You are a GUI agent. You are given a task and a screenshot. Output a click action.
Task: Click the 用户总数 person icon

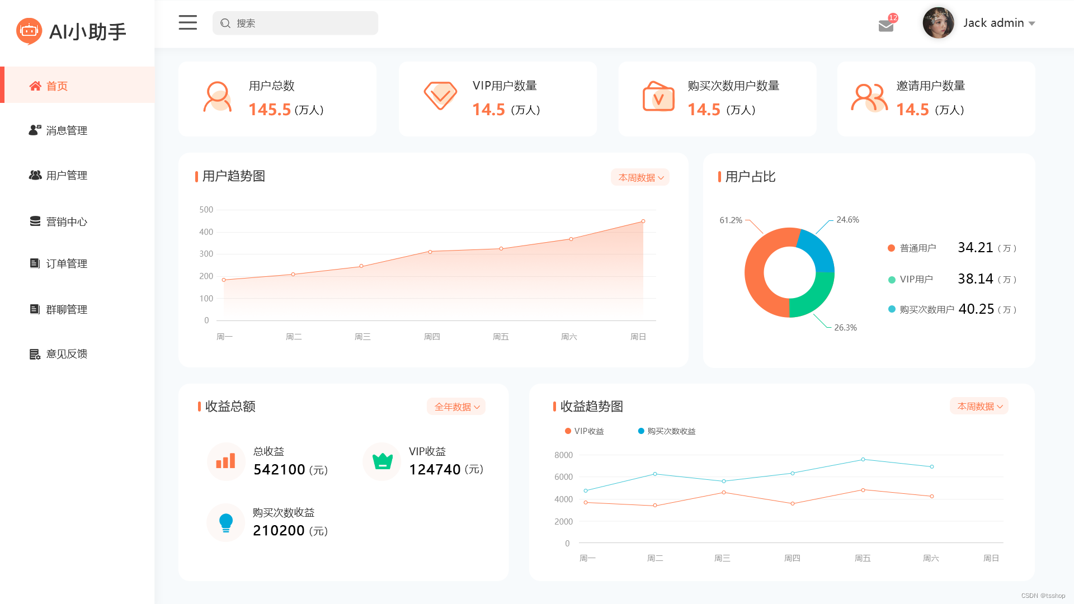click(218, 97)
